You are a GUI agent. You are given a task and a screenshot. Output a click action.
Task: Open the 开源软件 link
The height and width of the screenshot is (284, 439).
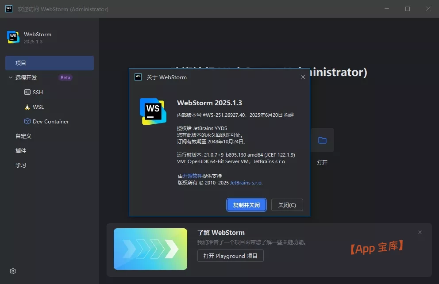click(194, 175)
